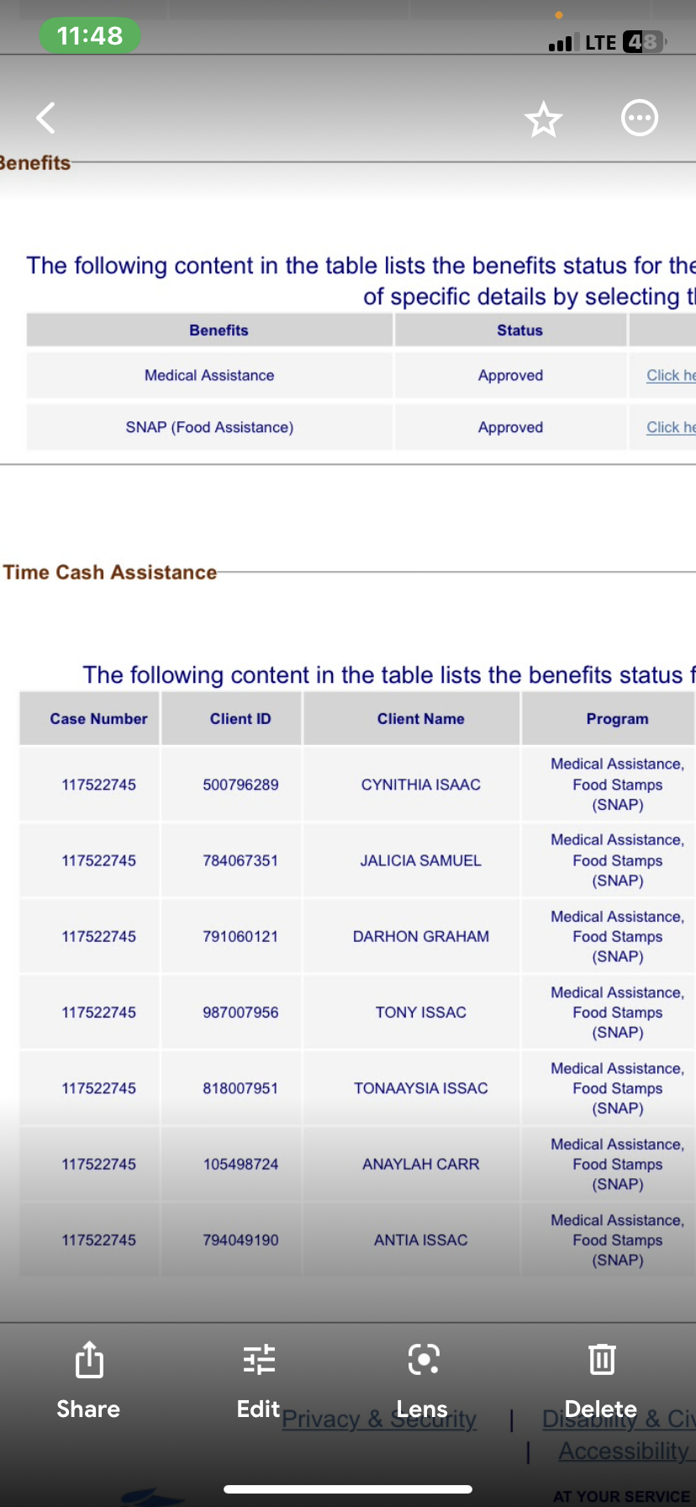Open Click here link for Medical Assistance
The image size is (696, 1507).
pos(671,375)
